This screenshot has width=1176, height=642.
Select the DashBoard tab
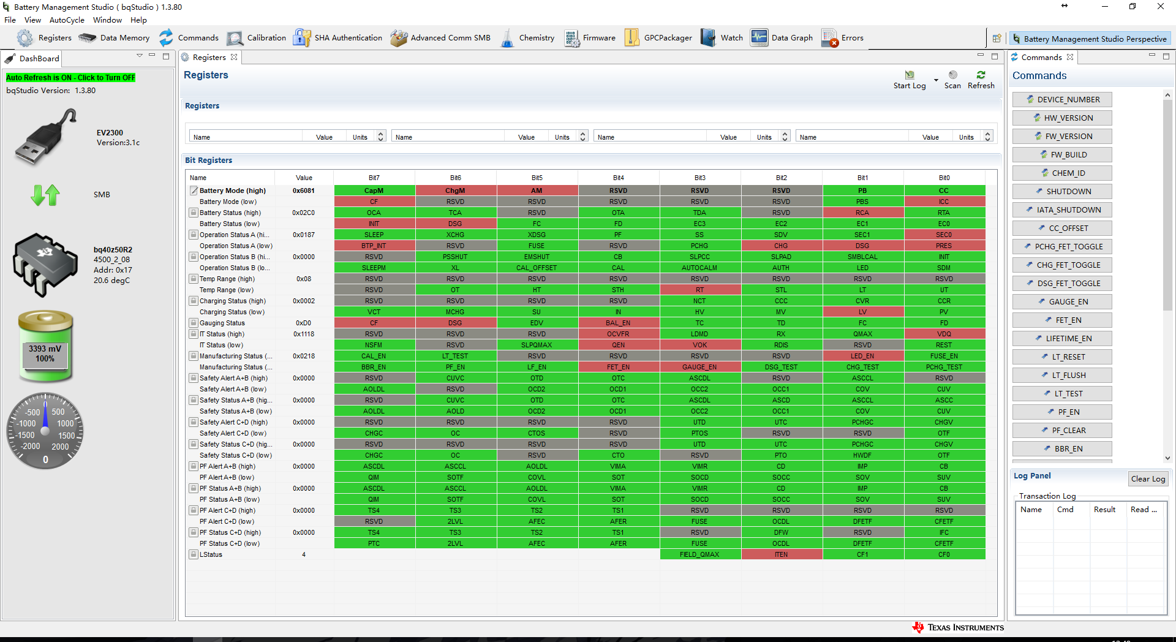tap(32, 59)
